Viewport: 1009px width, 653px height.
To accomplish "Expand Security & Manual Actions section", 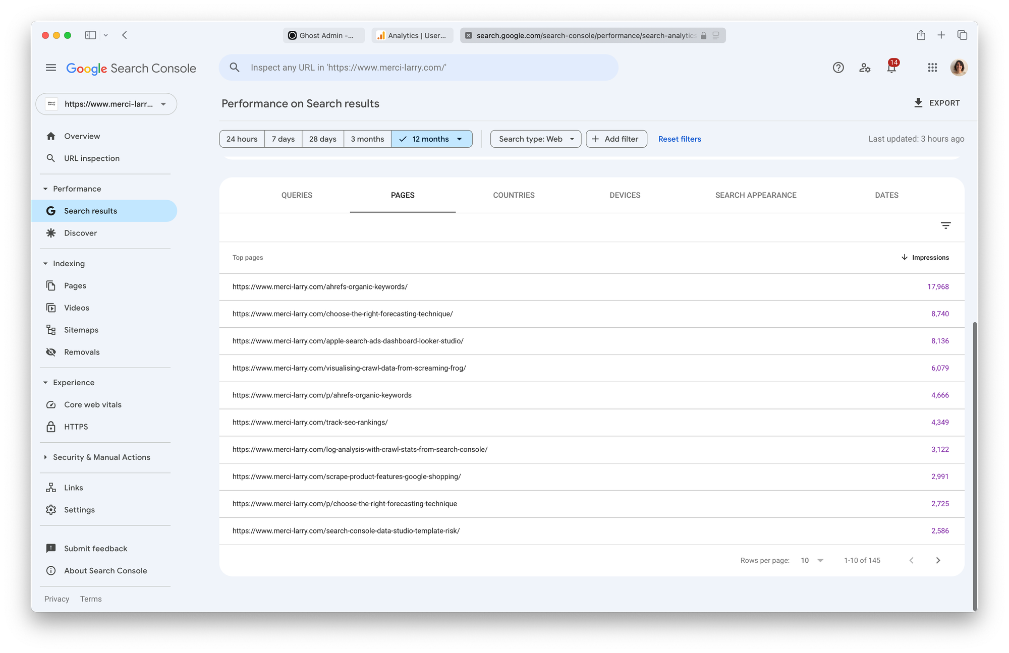I will pos(101,457).
